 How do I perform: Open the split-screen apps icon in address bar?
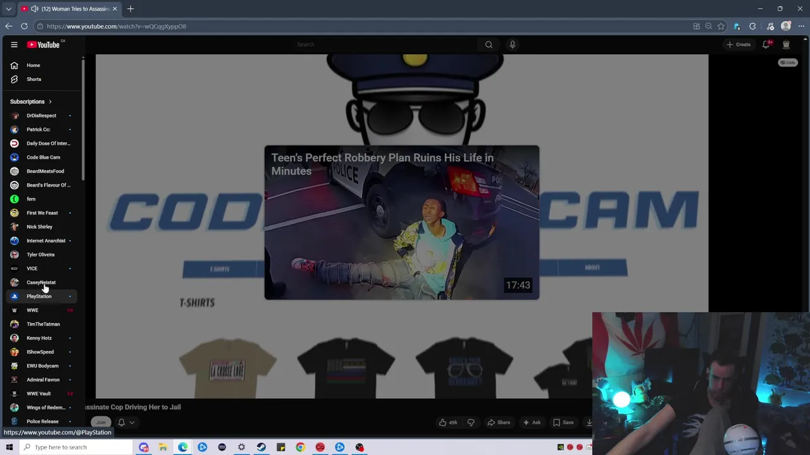(x=697, y=26)
